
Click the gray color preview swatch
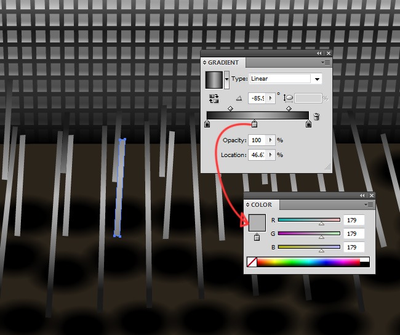pyautogui.click(x=257, y=223)
